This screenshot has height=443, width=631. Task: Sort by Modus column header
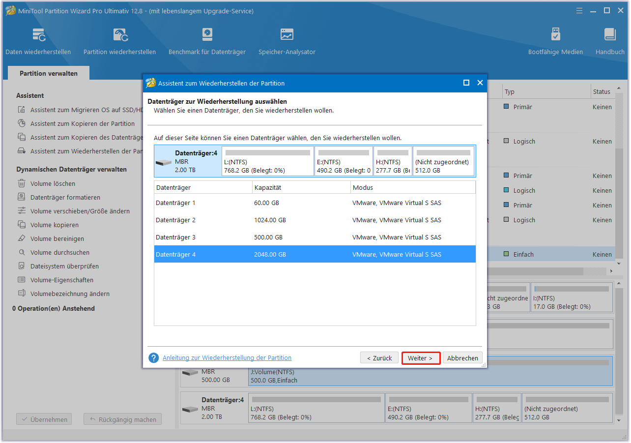[413, 187]
